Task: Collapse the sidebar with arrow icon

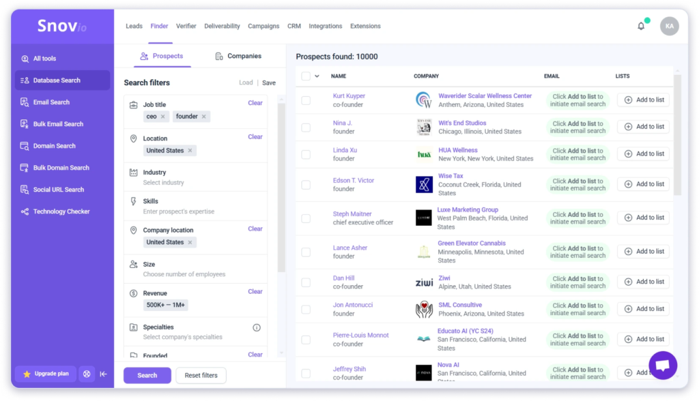Action: 104,374
